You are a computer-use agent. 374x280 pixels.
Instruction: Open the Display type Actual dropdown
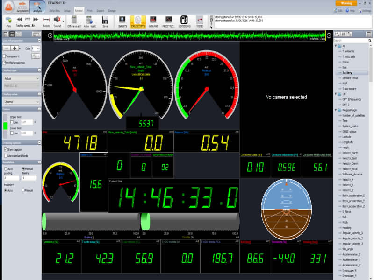tap(21, 78)
